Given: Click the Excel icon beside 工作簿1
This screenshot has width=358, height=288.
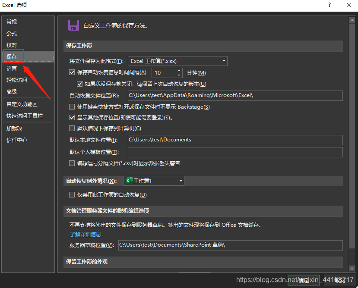Looking at the screenshot, I should coord(129,181).
